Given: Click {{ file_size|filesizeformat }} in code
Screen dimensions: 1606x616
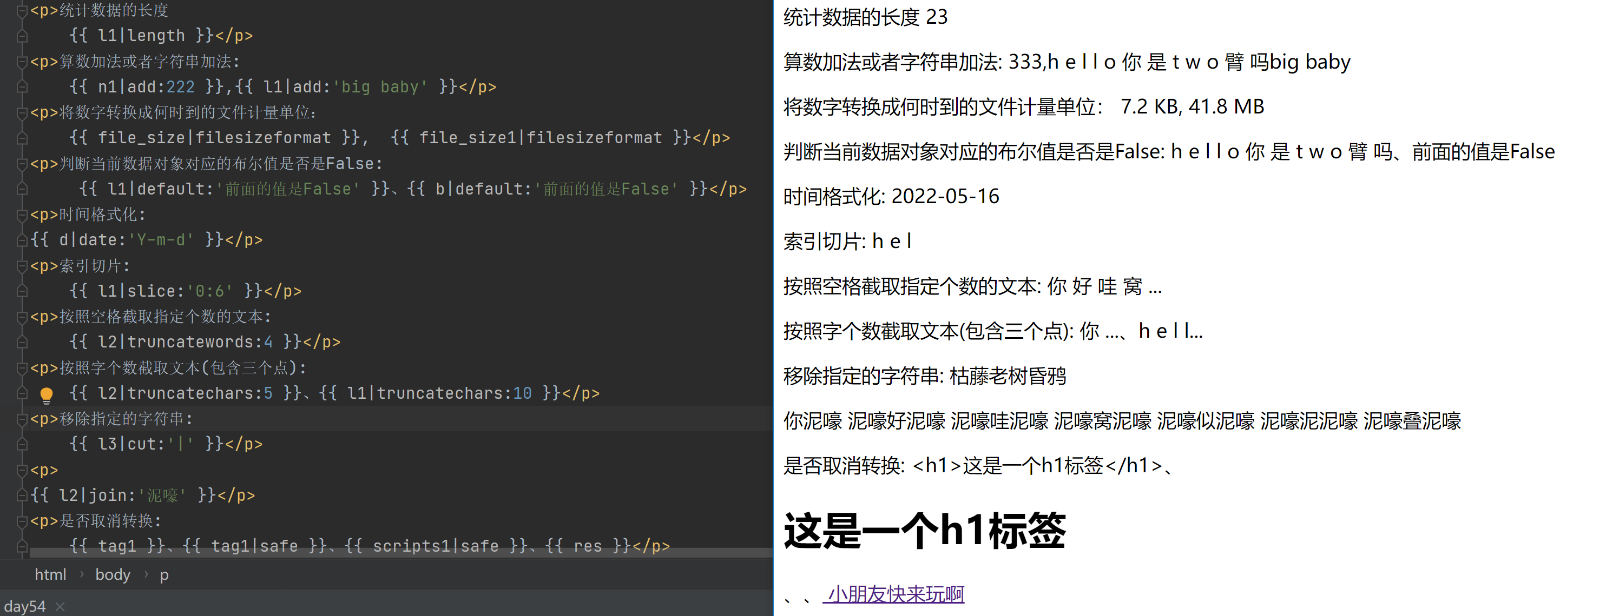Looking at the screenshot, I should click(x=214, y=138).
